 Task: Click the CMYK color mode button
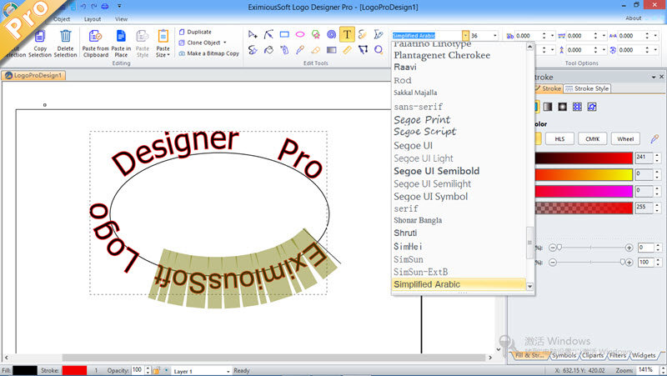coord(592,139)
